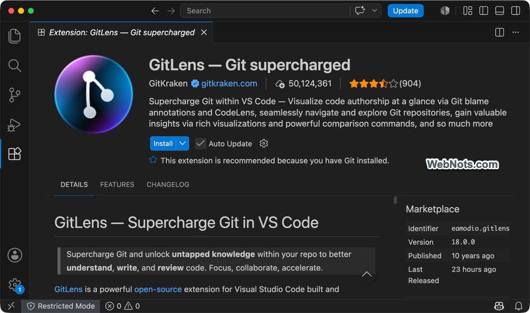Open the notifications bell in status bar
Screen dimensions: 530x313
click(518, 306)
